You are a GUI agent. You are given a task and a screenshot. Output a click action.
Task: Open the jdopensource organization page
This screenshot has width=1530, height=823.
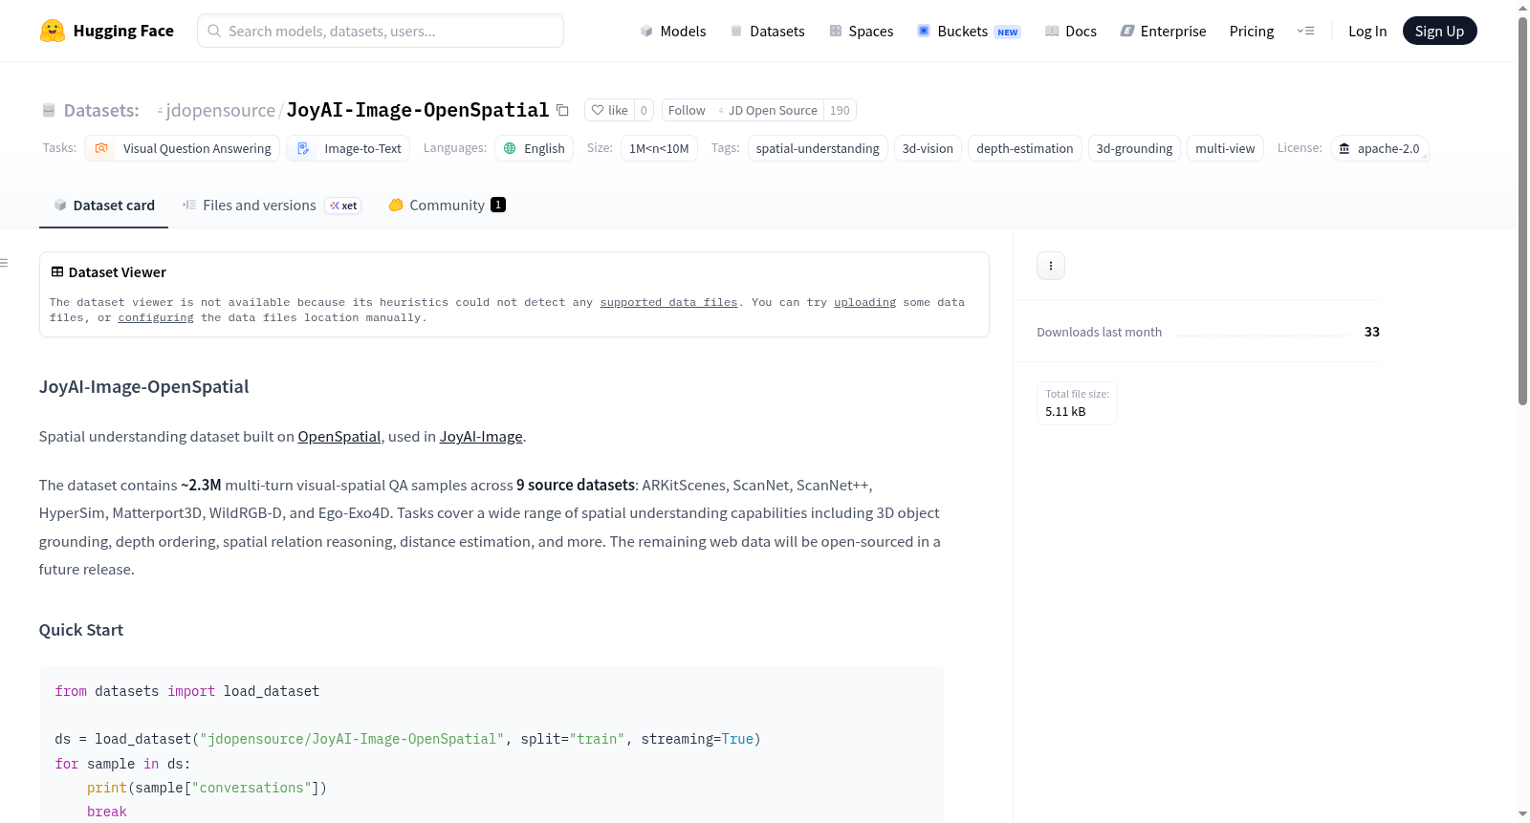pos(221,110)
